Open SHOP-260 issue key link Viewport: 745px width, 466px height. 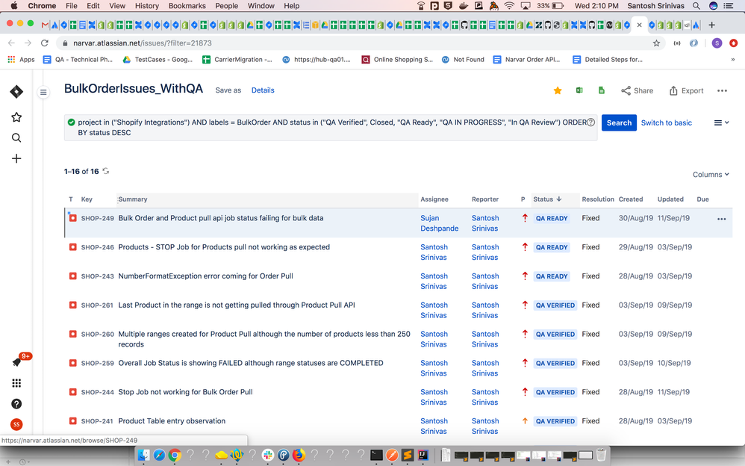tap(97, 335)
